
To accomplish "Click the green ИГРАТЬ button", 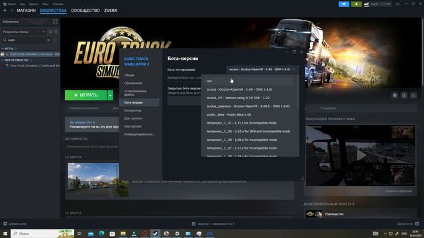I will pyautogui.click(x=86, y=95).
